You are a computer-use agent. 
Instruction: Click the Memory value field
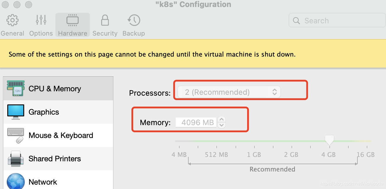196,122
